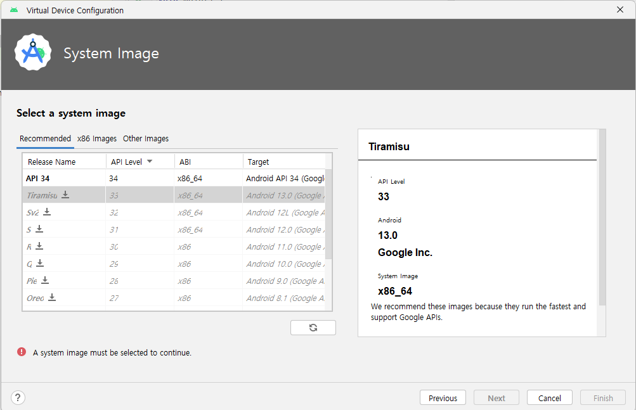Download the S API 31 image
The height and width of the screenshot is (410, 636).
39,229
